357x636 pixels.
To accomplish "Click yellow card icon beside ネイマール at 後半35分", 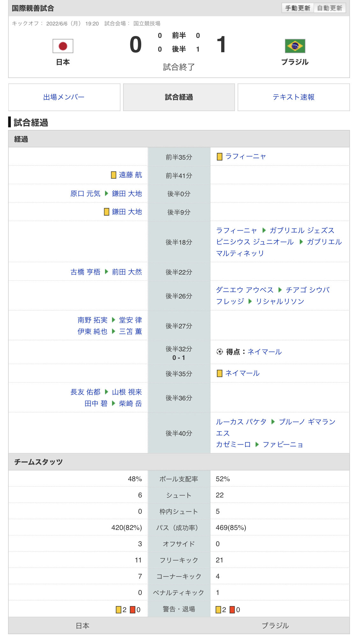I will tap(219, 373).
